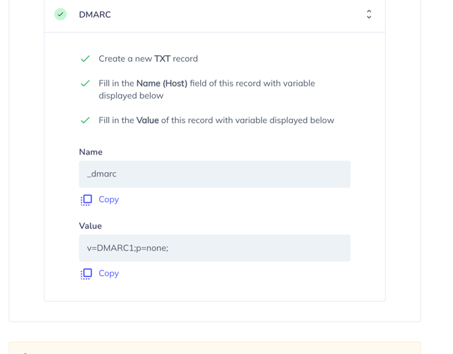Click the green DMARC status check icon
Viewport: 453px width, 354px height.
(x=61, y=14)
